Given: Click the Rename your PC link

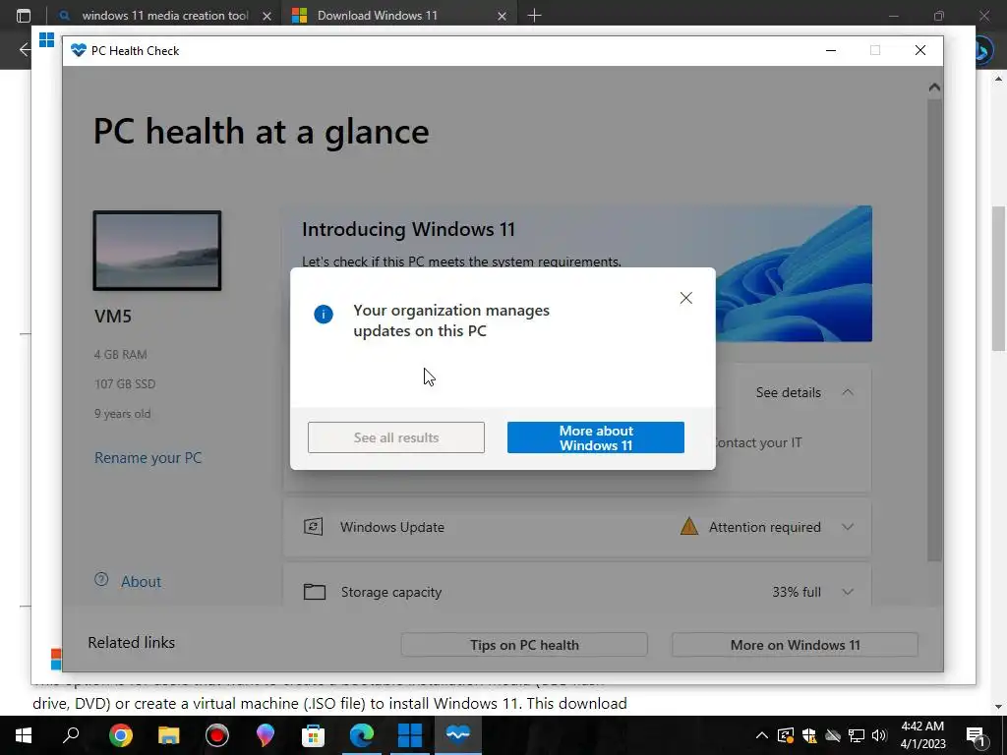Looking at the screenshot, I should tap(148, 458).
